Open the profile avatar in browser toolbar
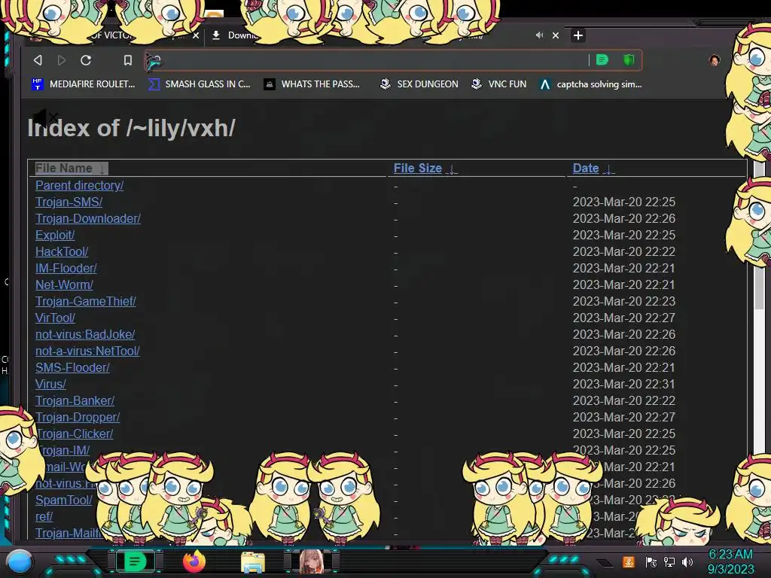The image size is (771, 578). pos(715,60)
